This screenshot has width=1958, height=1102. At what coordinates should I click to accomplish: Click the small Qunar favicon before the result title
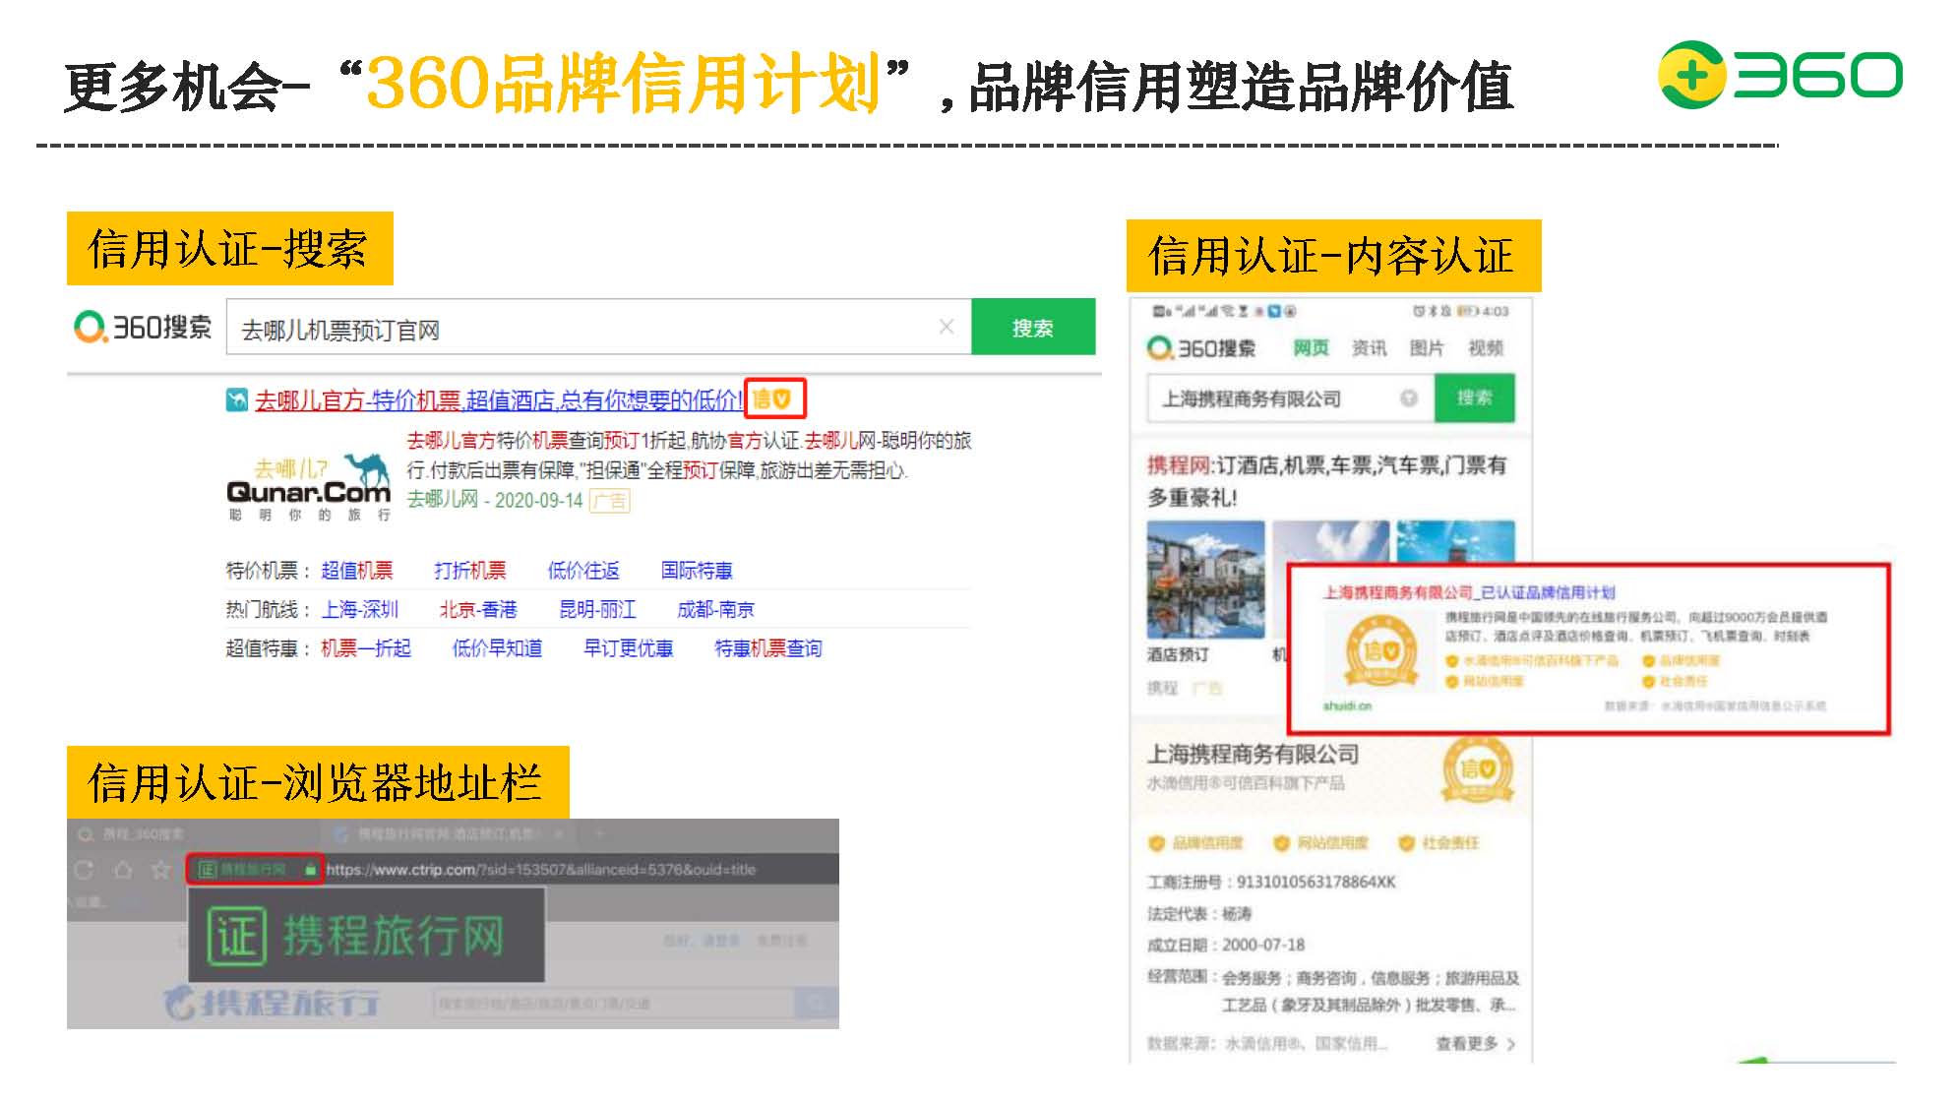237,399
